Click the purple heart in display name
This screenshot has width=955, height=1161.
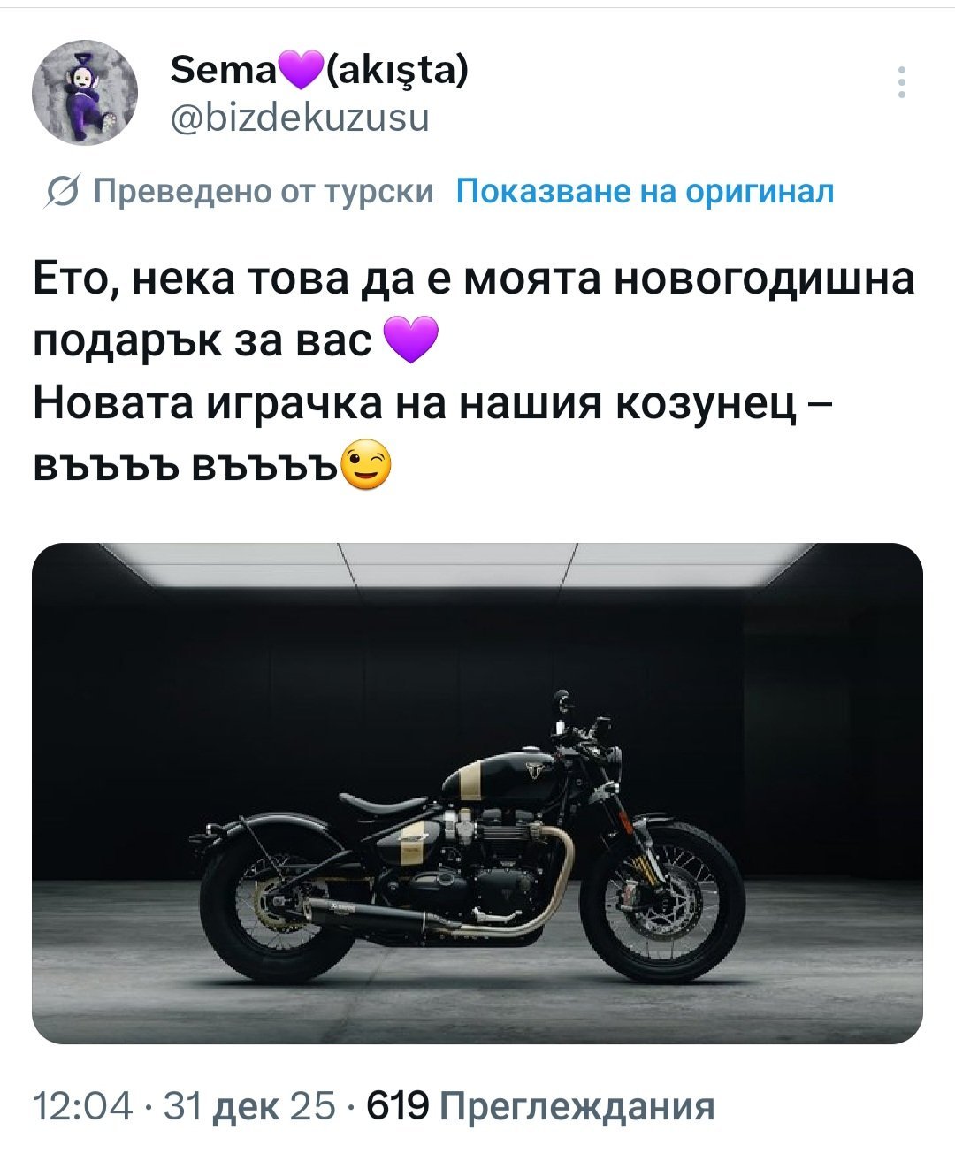pyautogui.click(x=301, y=70)
